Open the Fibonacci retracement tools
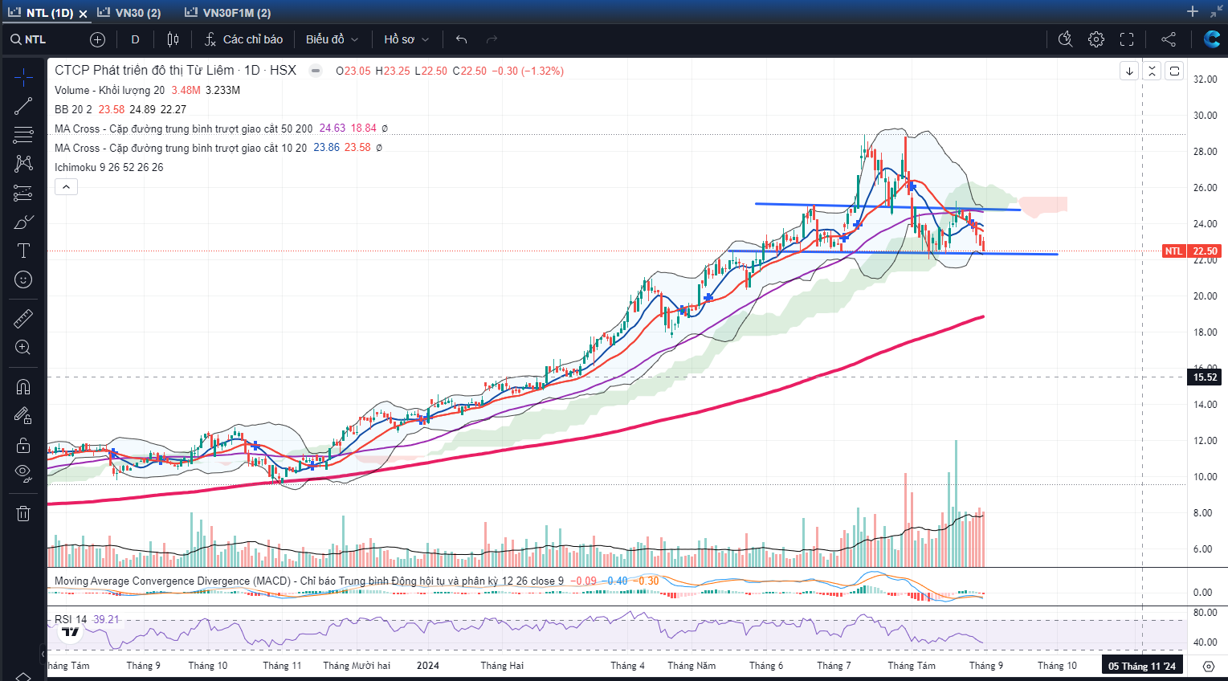Screen dimensions: 1228x681 23,135
